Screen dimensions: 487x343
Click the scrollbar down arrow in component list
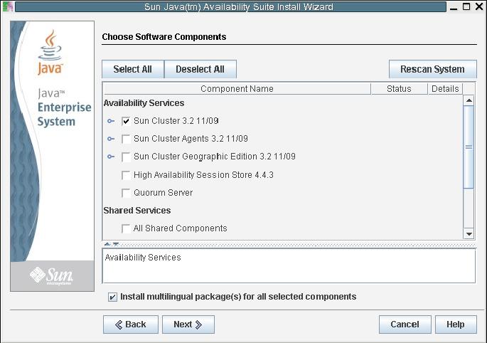pos(469,233)
